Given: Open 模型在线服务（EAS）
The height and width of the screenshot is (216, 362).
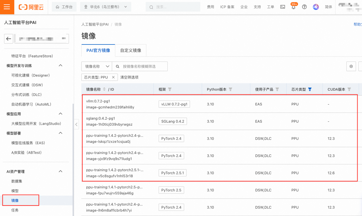Looking at the screenshot, I should (x=28, y=143).
